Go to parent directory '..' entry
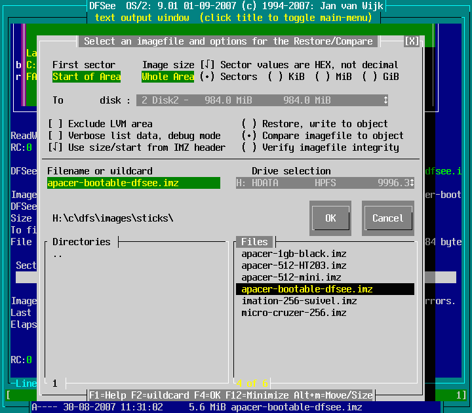Image resolution: width=472 pixels, height=413 pixels. [58, 254]
